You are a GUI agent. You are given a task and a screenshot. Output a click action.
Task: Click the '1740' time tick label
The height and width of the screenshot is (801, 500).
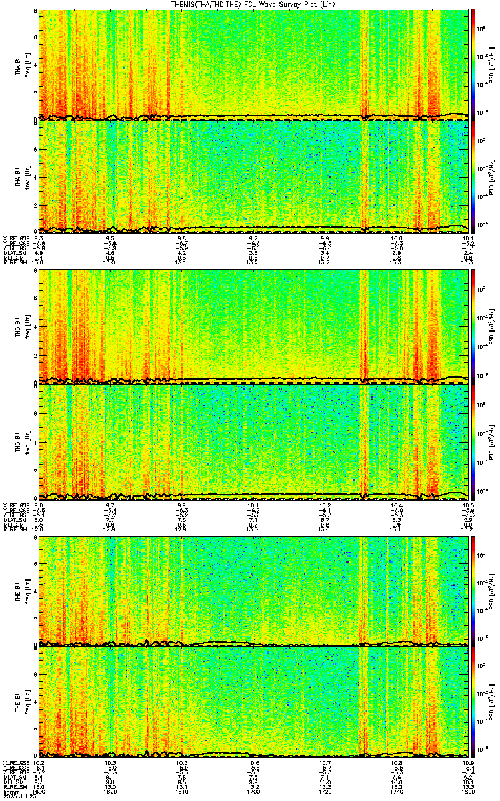[x=396, y=791]
